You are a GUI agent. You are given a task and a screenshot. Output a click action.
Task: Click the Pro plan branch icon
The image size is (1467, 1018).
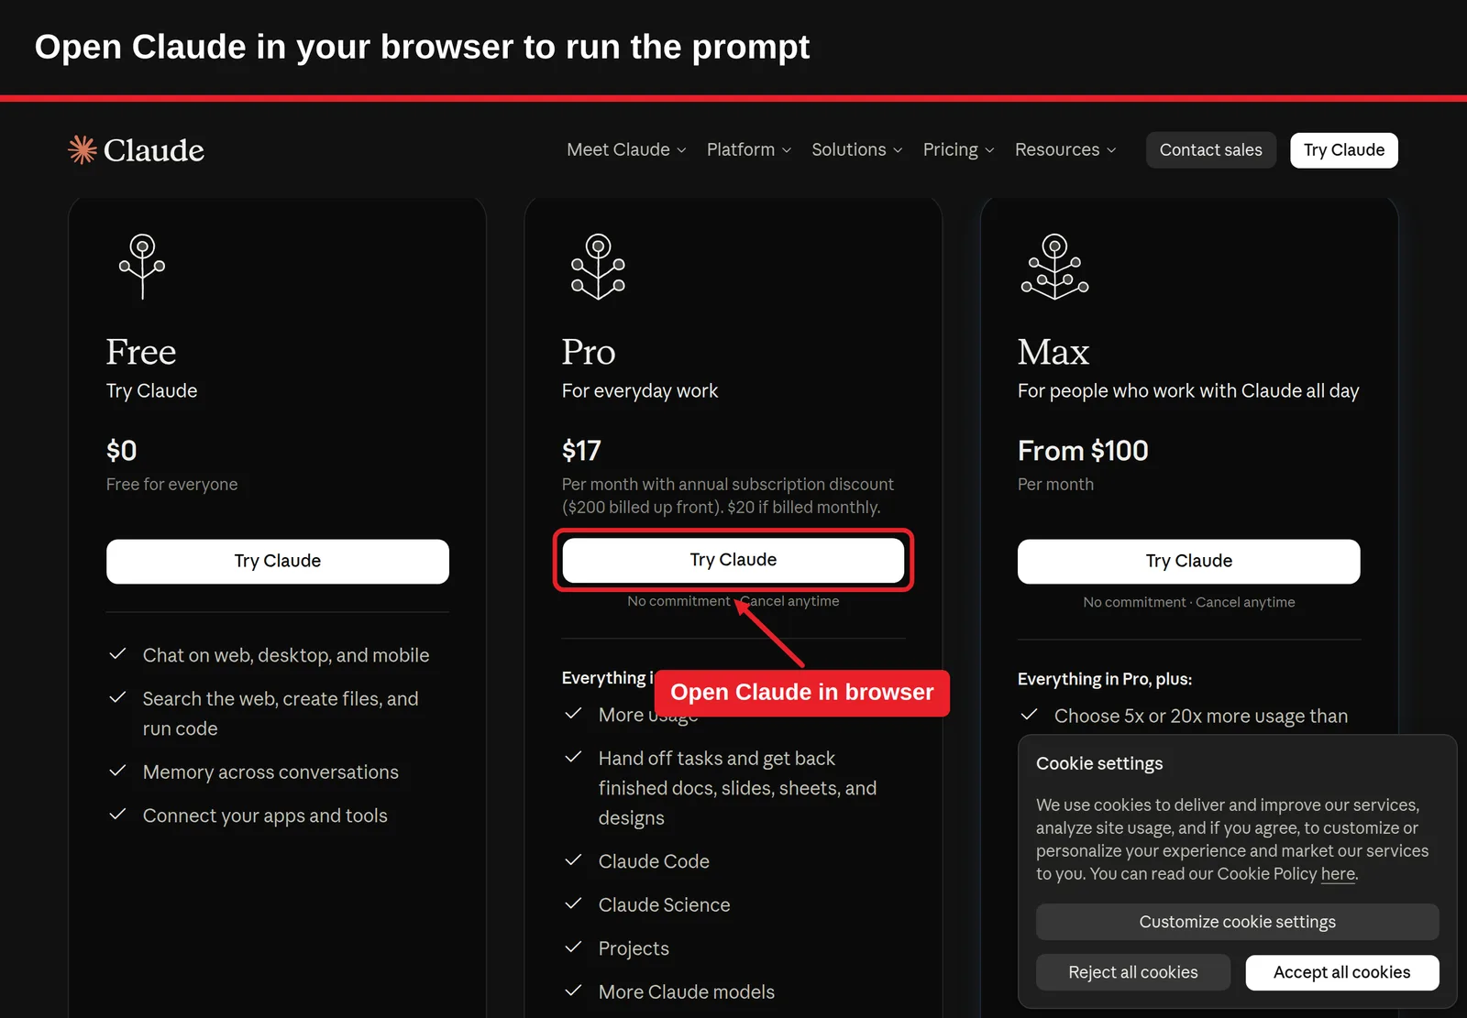pyautogui.click(x=599, y=267)
